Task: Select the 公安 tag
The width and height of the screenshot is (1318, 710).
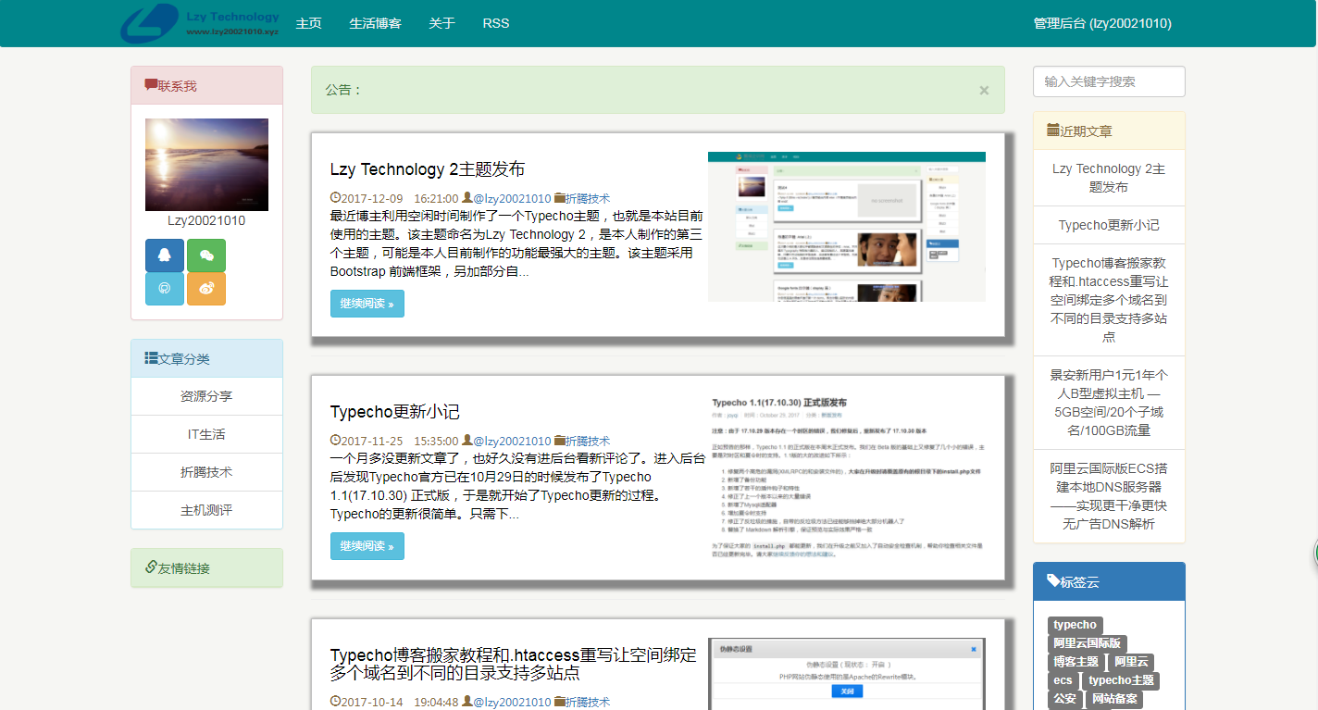Action: click(x=1064, y=699)
